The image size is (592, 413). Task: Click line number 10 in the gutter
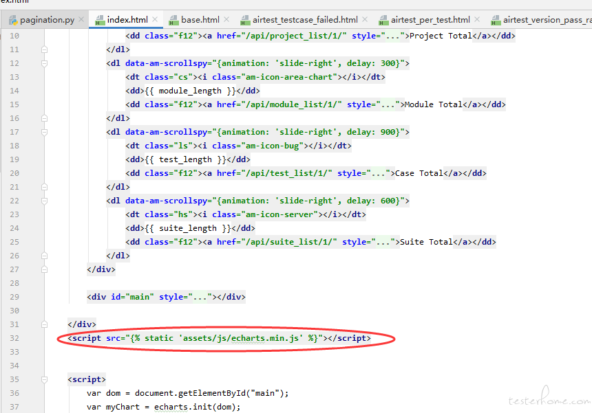point(14,36)
